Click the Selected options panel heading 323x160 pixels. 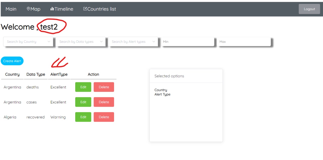pos(169,76)
